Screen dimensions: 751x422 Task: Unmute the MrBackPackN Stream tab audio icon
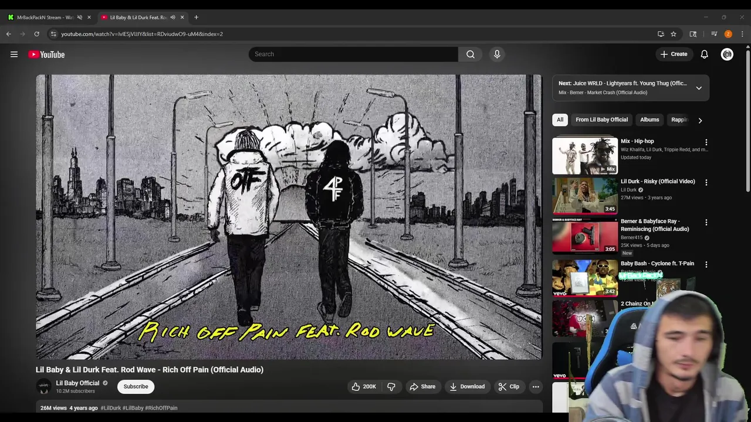tap(80, 17)
